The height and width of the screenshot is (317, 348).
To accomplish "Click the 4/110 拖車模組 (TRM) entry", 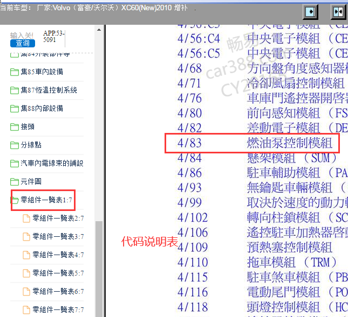I will point(257,262).
